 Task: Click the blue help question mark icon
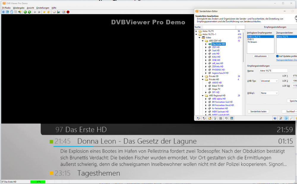coord(275,118)
